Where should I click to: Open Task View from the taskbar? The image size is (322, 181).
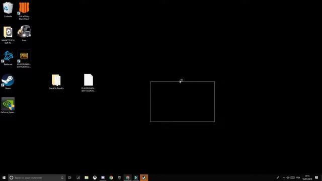70,177
